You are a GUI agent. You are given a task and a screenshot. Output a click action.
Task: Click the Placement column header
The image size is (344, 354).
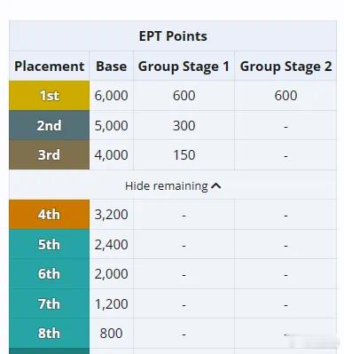click(x=50, y=66)
